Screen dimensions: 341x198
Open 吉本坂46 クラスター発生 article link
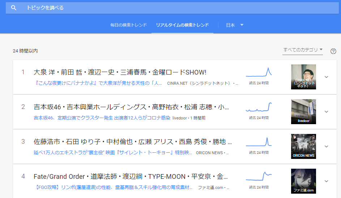(x=102, y=118)
